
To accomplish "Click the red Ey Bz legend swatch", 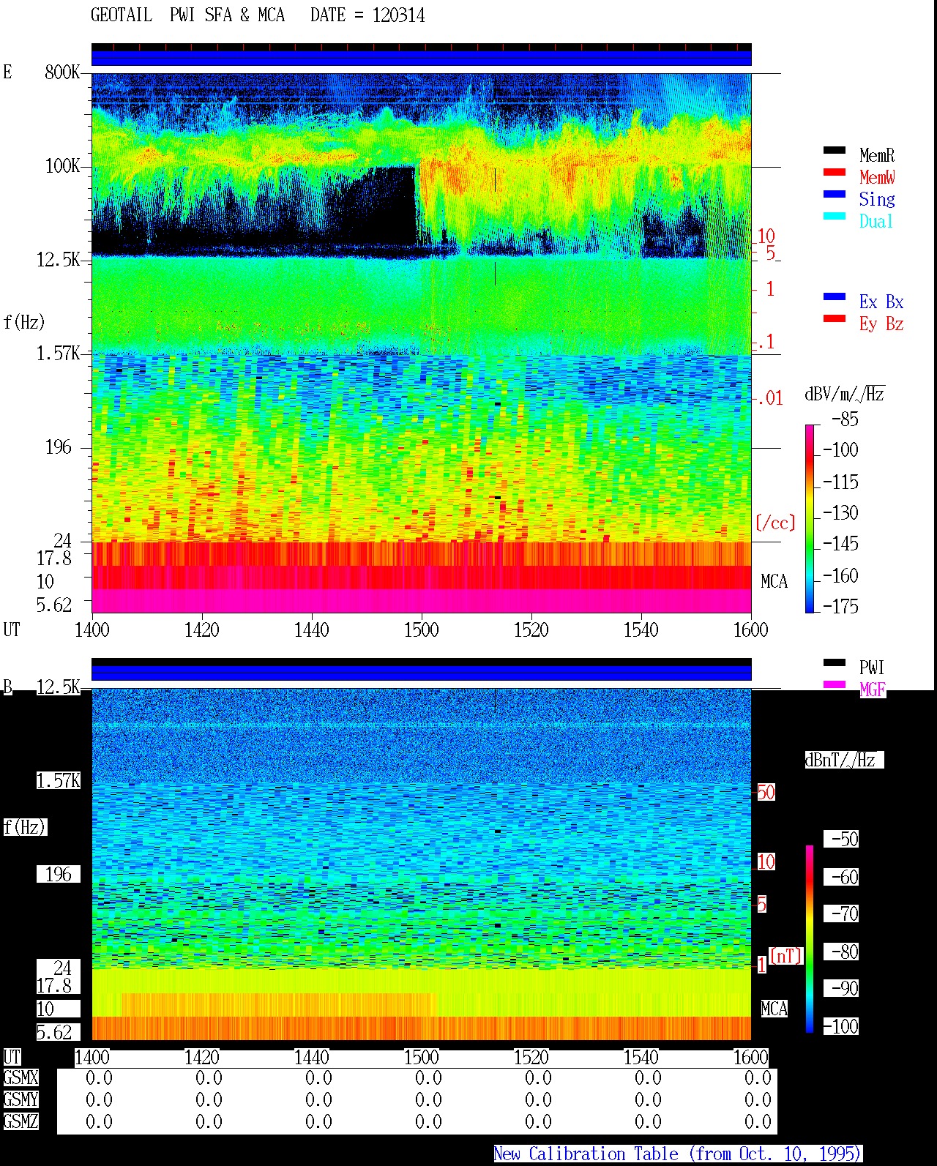I will coord(835,318).
